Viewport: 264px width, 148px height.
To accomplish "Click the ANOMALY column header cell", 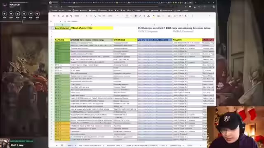I will click(x=208, y=40).
